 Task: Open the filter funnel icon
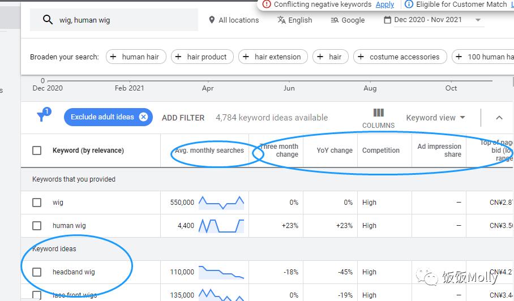42,117
